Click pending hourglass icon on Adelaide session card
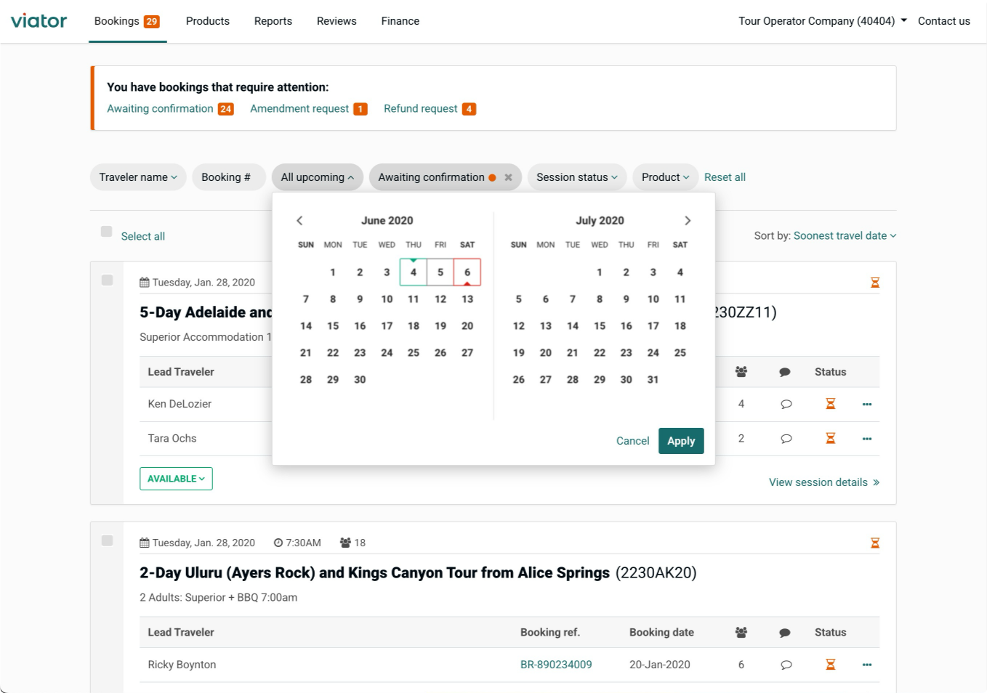This screenshot has width=987, height=693. click(875, 283)
